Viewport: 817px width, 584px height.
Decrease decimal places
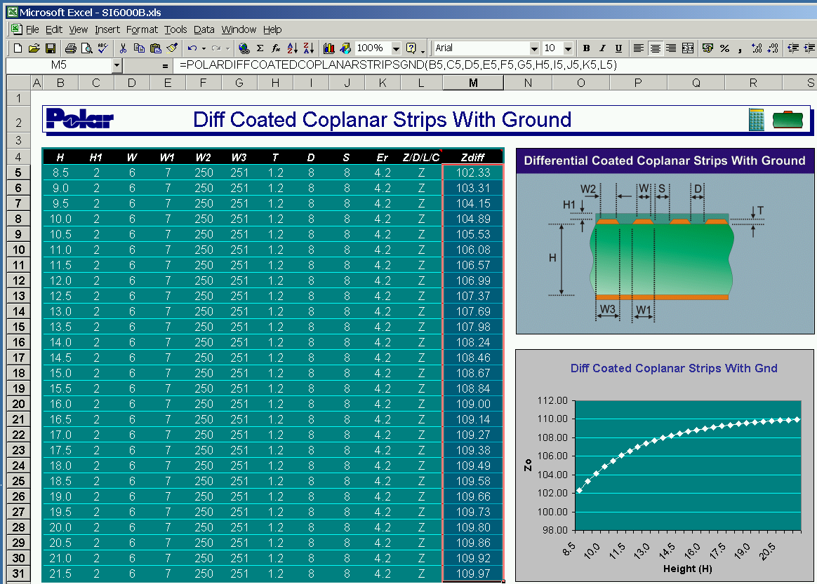(x=773, y=48)
